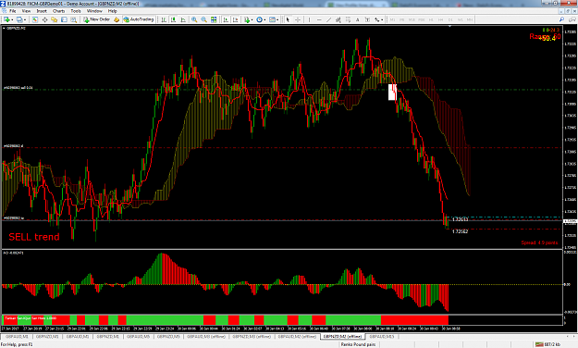
Task: Open the File menu
Action: point(13,11)
